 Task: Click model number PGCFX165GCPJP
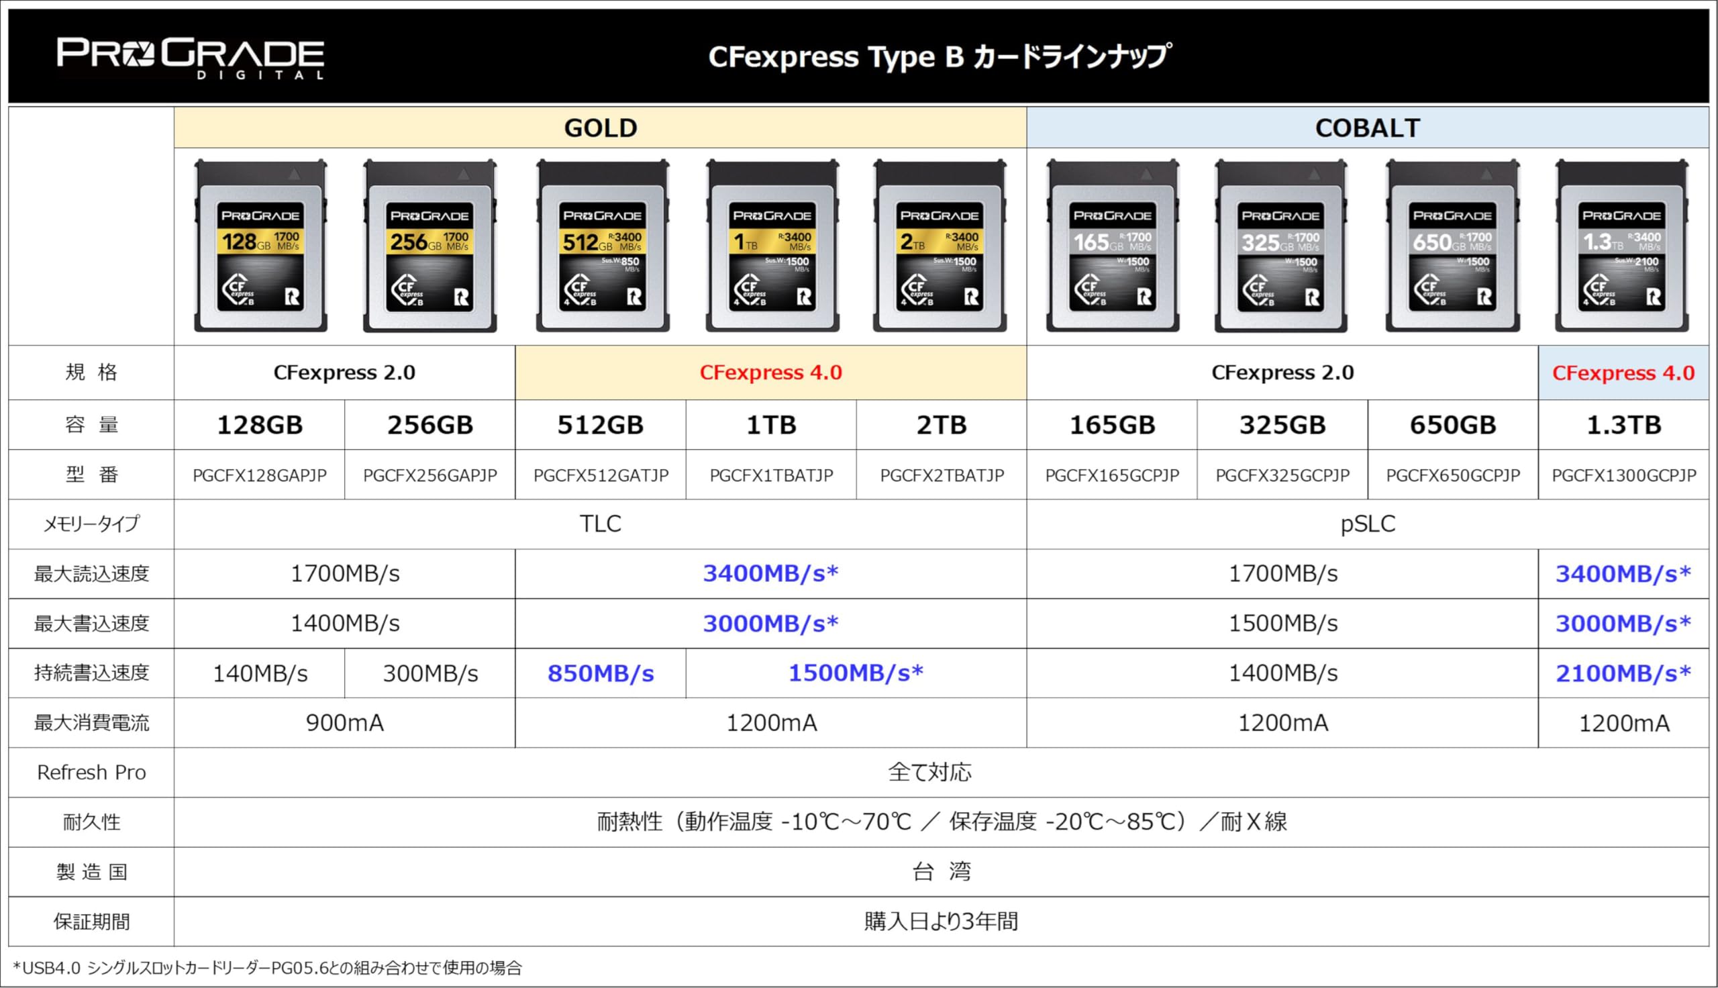[x=1112, y=476]
